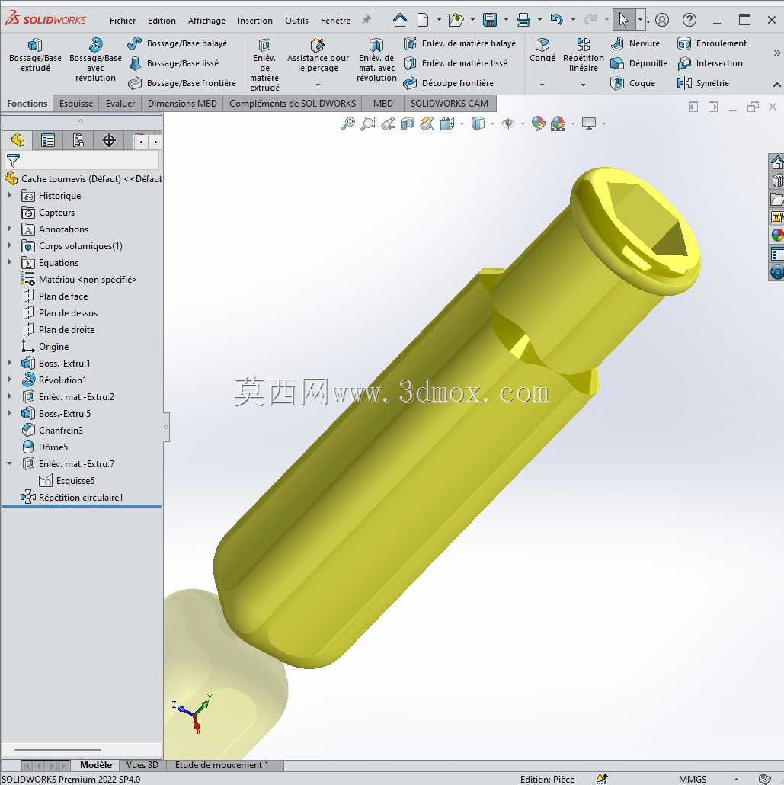Click the Home icon in title bar
Viewport: 784px width, 785px height.
pyautogui.click(x=399, y=20)
